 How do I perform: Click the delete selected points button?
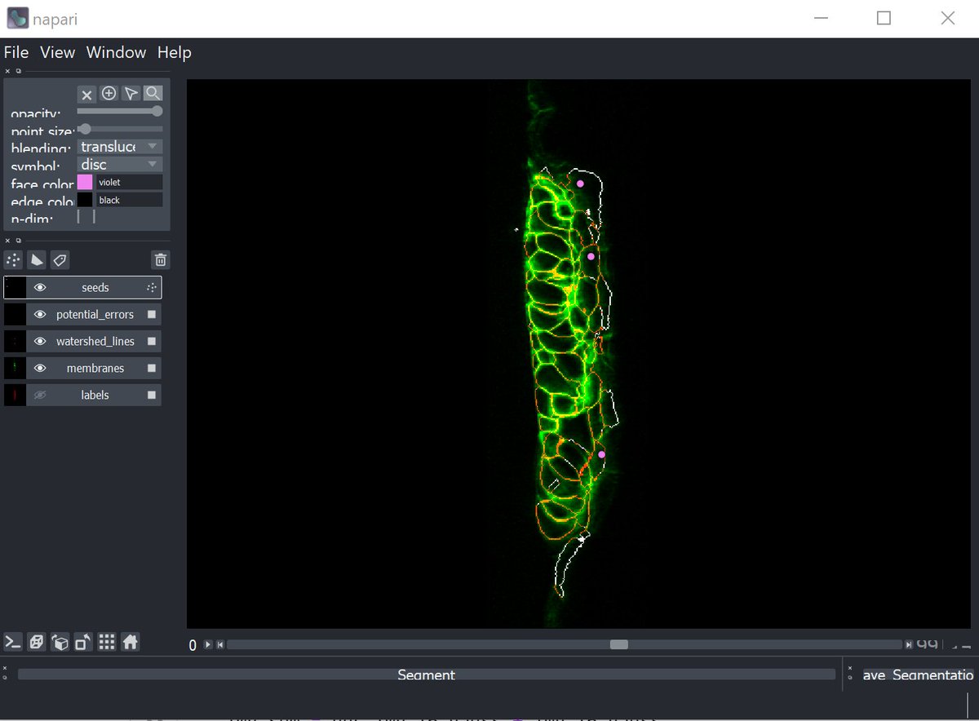[86, 94]
